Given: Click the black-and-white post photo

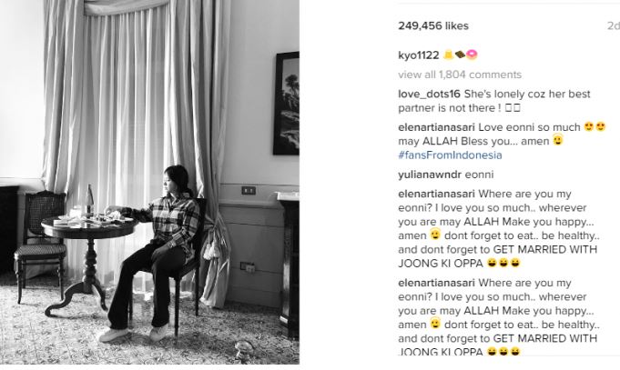Looking at the screenshot, I should pos(149,182).
